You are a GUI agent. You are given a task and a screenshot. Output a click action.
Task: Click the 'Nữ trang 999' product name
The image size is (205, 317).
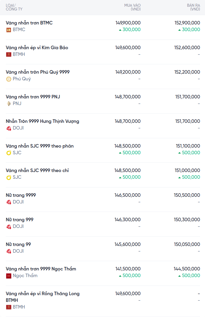(19, 219)
